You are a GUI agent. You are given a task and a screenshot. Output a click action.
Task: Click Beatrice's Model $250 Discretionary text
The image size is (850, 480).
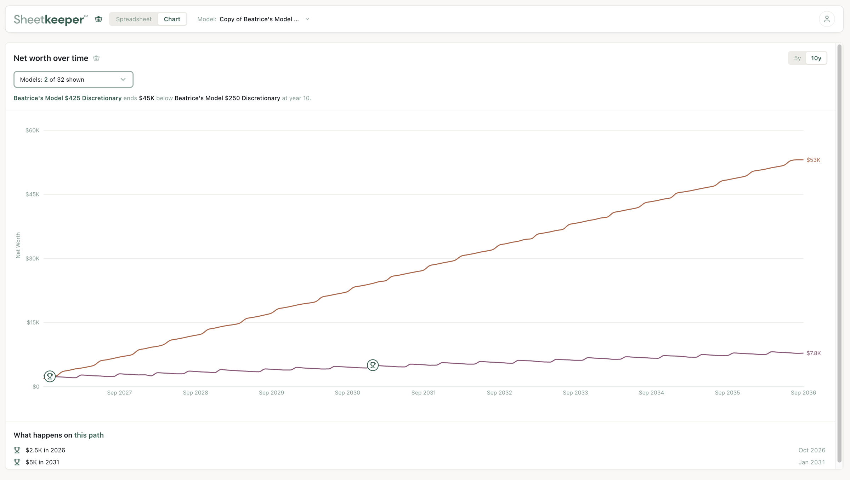(x=227, y=98)
